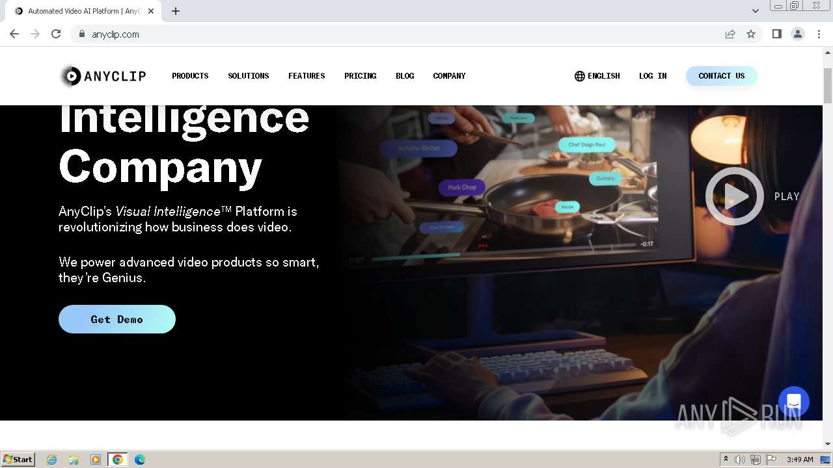Click the AnyClip logo in header
833x468 pixels.
pyautogui.click(x=103, y=76)
